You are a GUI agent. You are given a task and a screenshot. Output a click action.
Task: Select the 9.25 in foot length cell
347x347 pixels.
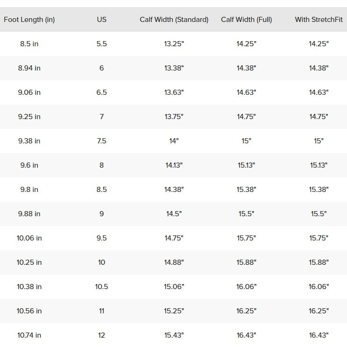point(29,117)
